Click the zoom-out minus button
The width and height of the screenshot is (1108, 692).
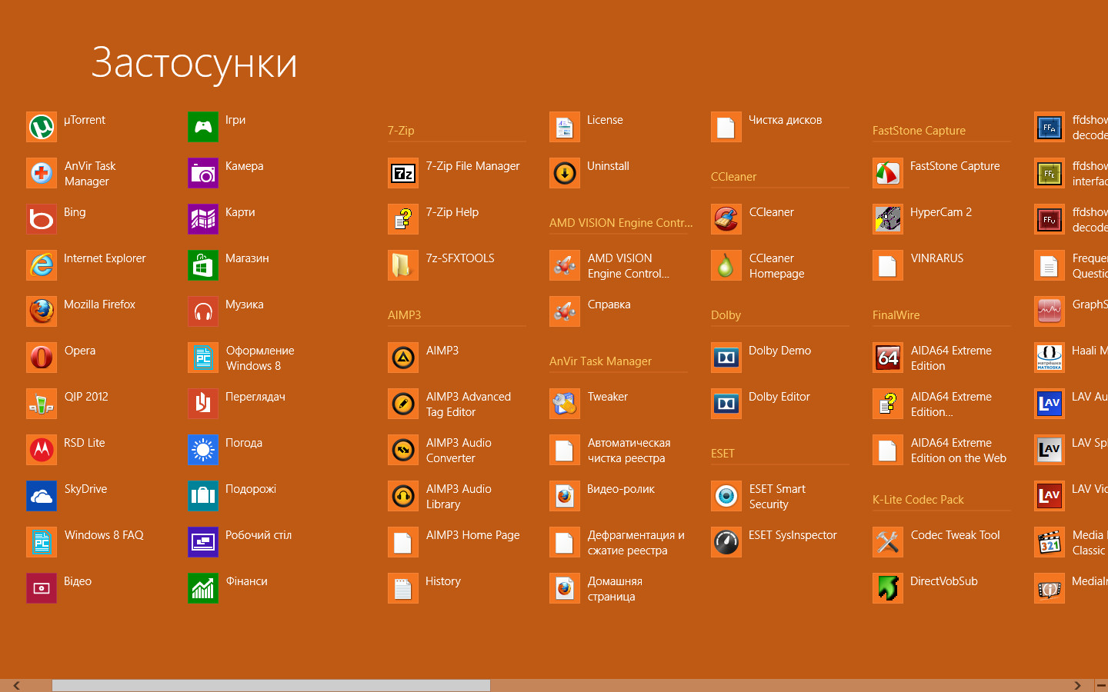(x=1101, y=685)
